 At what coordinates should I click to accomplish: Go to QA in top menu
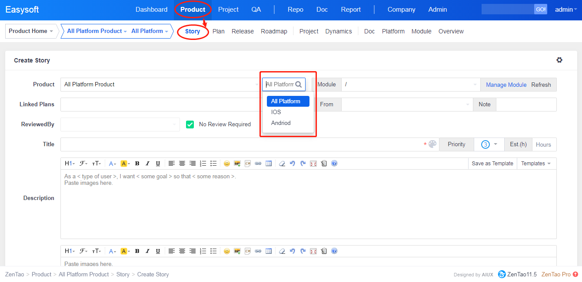[256, 10]
